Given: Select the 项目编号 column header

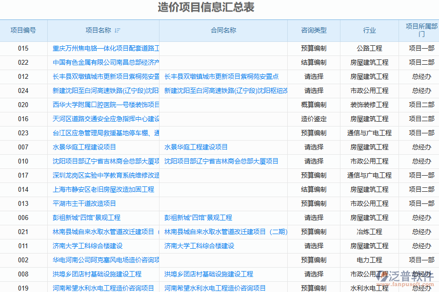Looking at the screenshot, I should coord(23,30).
